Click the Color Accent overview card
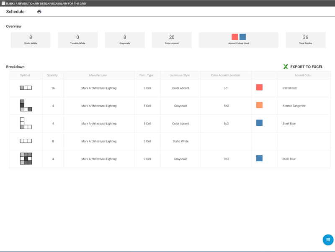 (172, 40)
